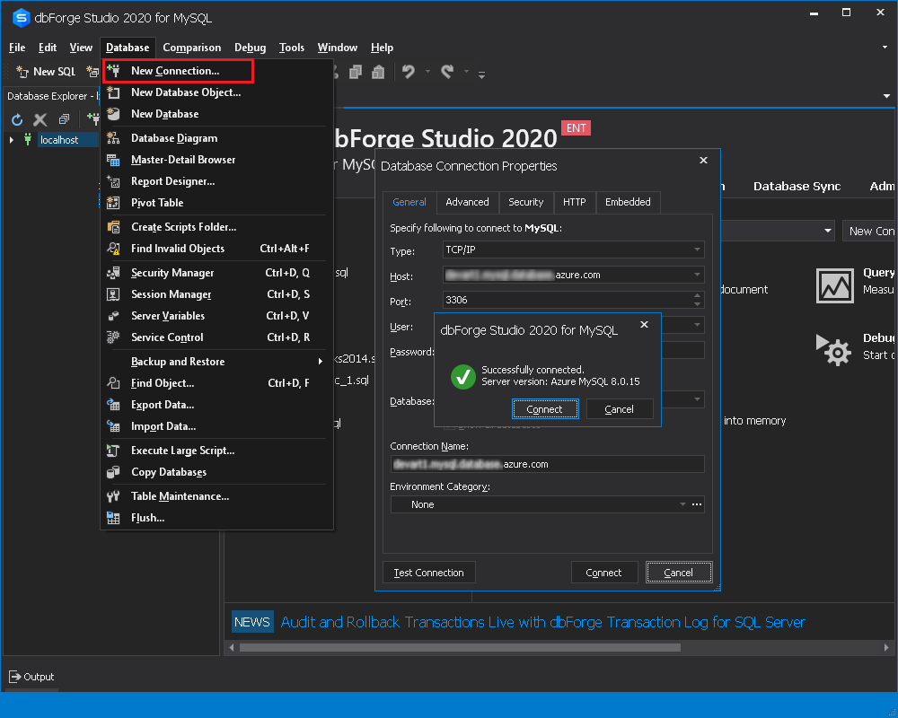Click the New Database cylinder icon
This screenshot has height=718, width=898.
113,114
